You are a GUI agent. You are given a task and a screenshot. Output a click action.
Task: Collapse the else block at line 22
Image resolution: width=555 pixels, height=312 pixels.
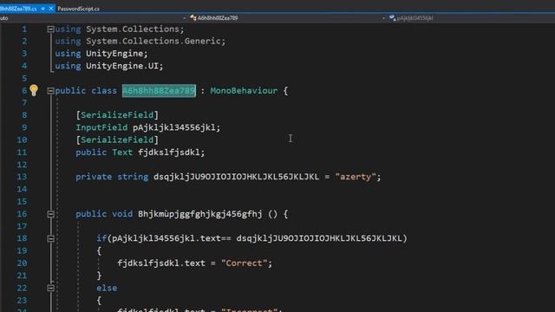(50, 288)
